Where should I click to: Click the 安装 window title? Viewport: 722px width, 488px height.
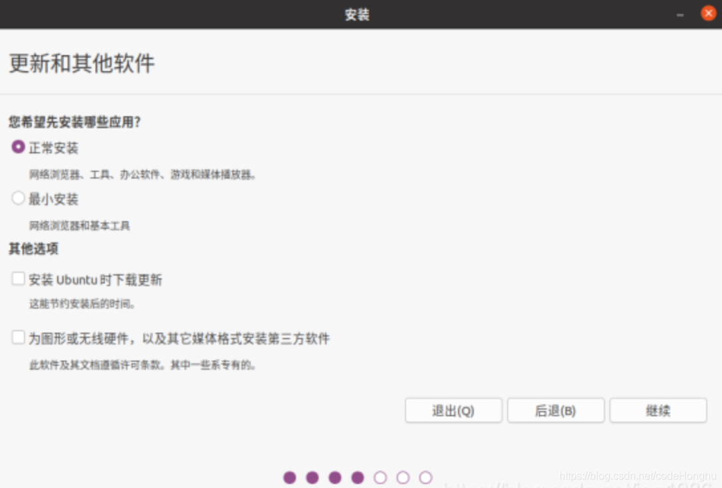tap(357, 15)
